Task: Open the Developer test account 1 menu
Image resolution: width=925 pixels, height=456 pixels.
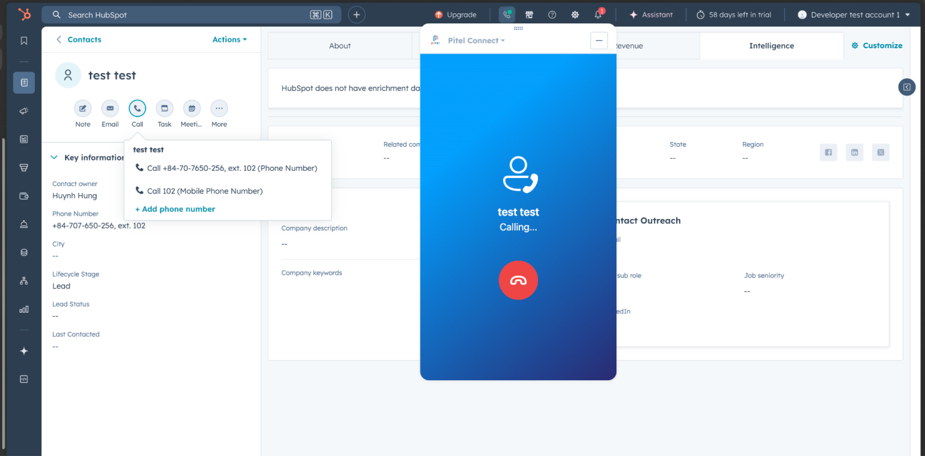Action: 854,15
